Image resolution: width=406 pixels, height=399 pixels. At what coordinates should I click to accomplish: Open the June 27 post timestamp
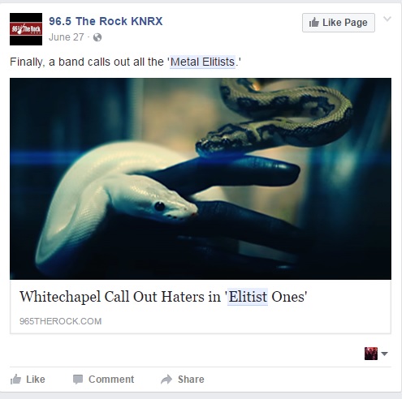(x=67, y=37)
